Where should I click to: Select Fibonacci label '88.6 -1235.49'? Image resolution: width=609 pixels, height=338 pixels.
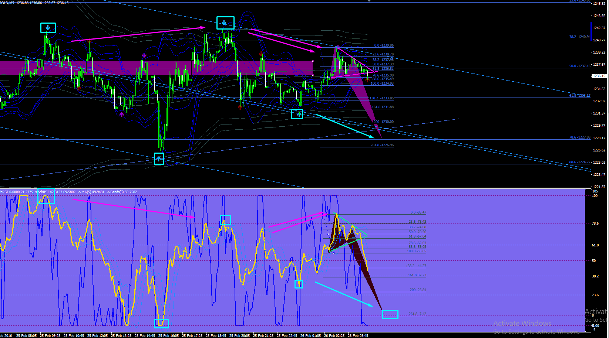point(383,79)
